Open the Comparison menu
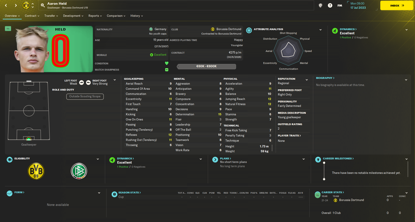 (x=116, y=16)
